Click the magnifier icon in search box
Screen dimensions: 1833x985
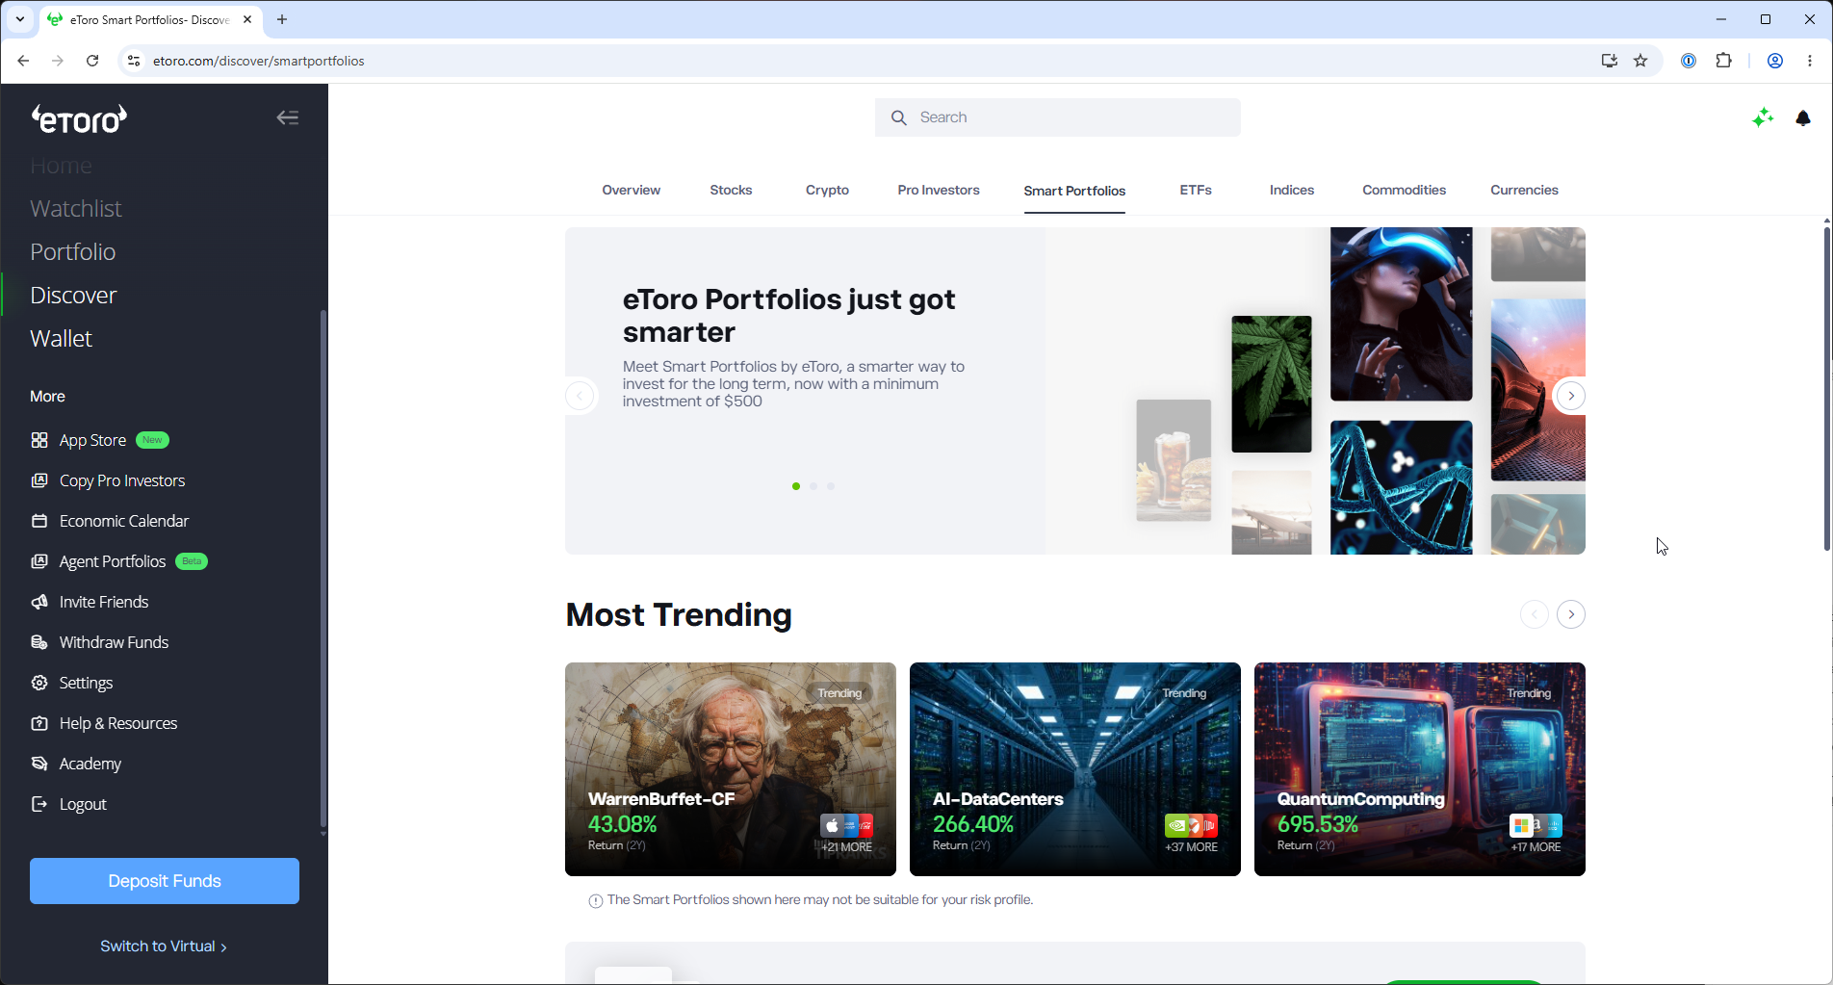click(899, 117)
